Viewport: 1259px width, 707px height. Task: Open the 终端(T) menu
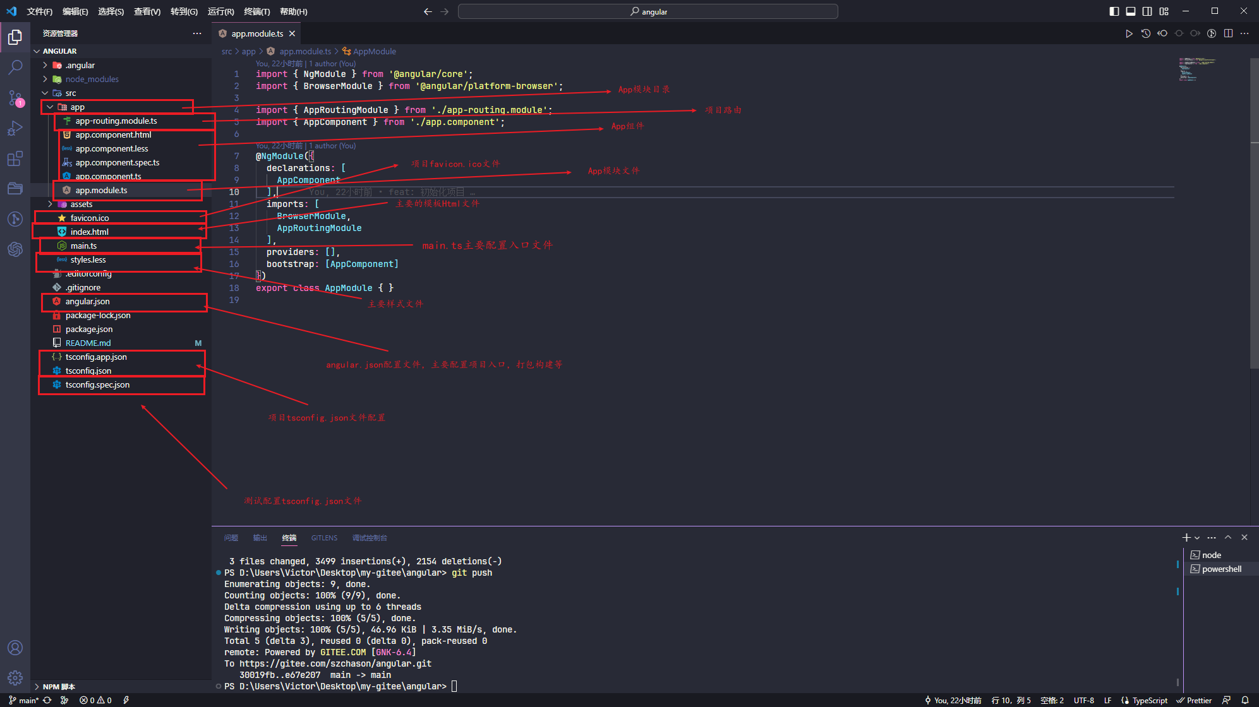[x=256, y=11]
